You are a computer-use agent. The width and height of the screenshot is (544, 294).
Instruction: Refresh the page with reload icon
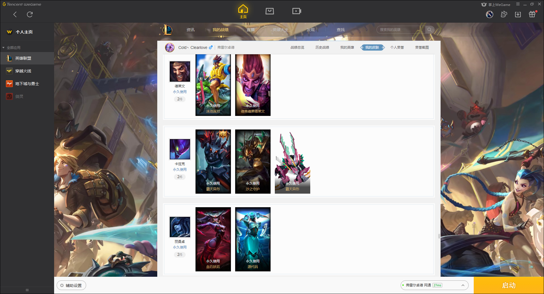click(x=30, y=14)
